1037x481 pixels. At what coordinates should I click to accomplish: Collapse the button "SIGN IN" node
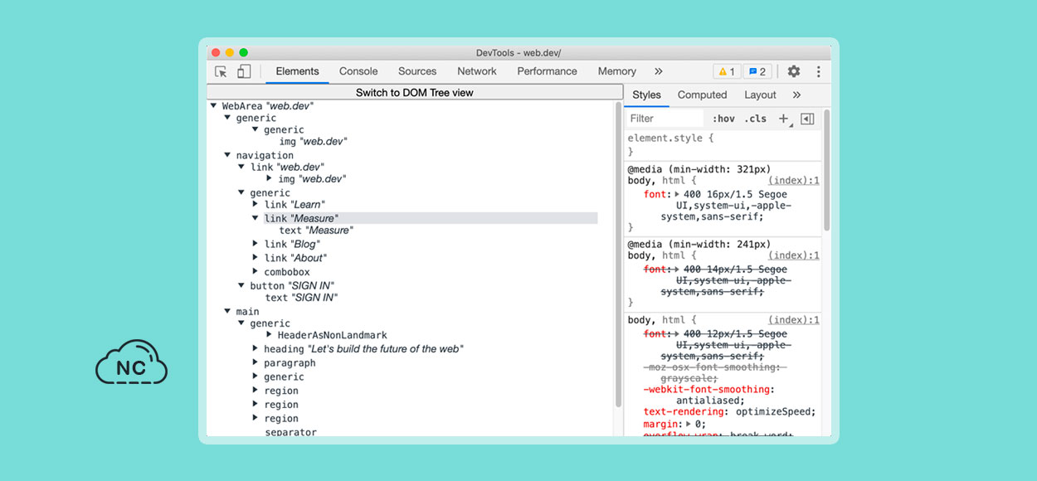[241, 286]
